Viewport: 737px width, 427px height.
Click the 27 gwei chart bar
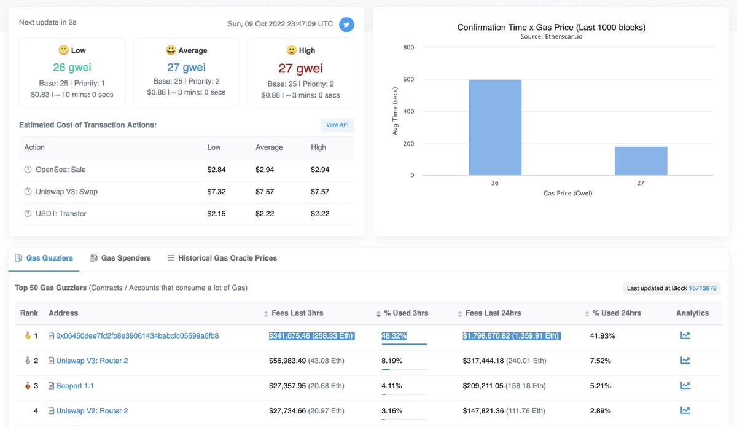641,161
